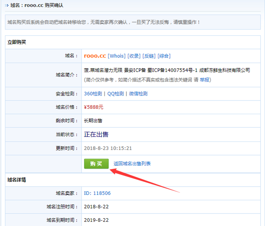Click the 域名详情 section header
This screenshot has height=226, width=265.
click(17, 179)
